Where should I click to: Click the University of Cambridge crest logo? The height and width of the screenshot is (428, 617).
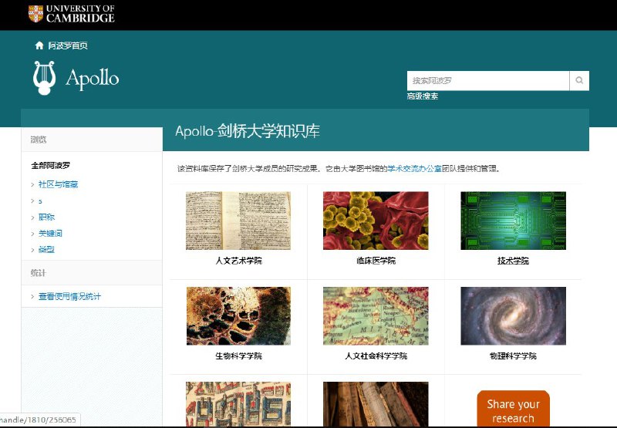[35, 13]
